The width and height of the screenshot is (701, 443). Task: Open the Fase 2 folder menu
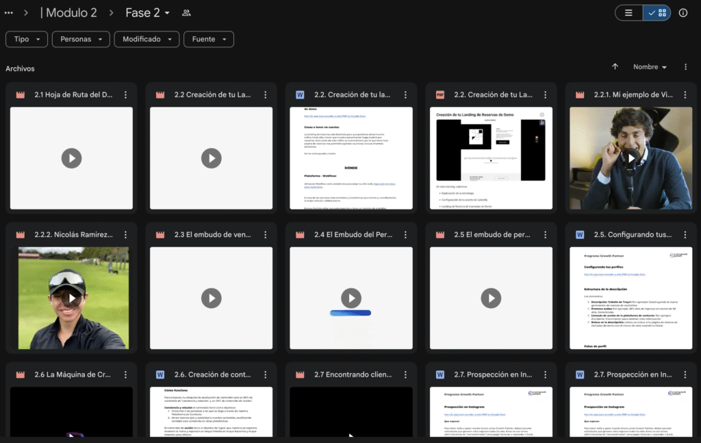pyautogui.click(x=142, y=13)
